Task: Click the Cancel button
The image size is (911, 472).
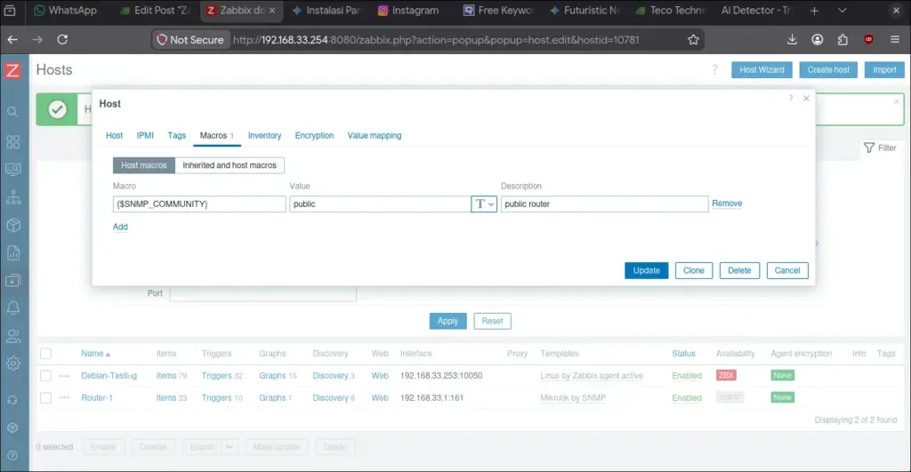Action: 787,270
